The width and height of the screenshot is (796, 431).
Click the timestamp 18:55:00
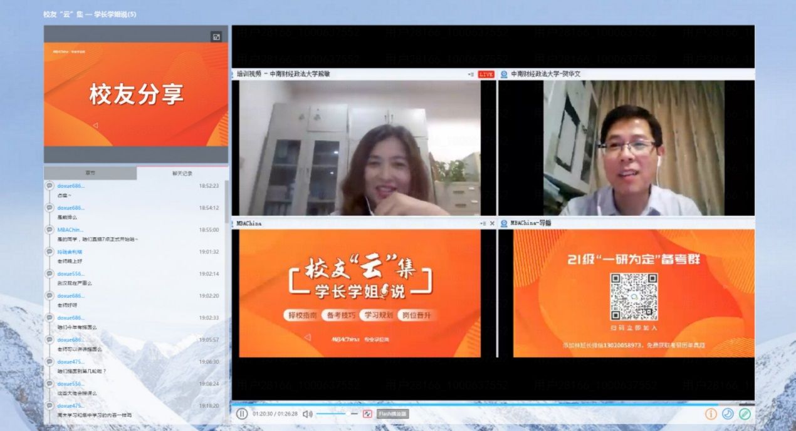point(209,230)
